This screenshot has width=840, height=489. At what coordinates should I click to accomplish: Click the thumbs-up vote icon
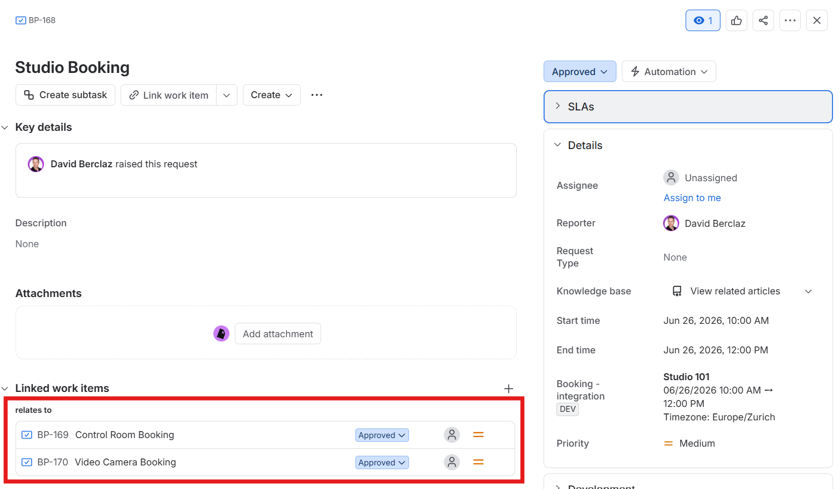(x=736, y=20)
